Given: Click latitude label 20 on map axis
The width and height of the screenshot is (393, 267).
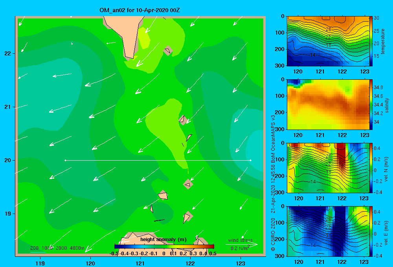Looking at the screenshot, I should [8, 160].
